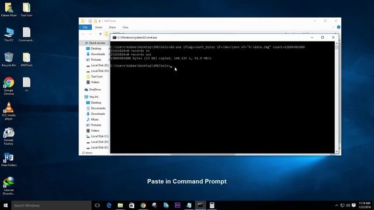Screen dimensions: 374x210
Task: Launch Hide Folders shortcut
Action: click(x=9, y=159)
